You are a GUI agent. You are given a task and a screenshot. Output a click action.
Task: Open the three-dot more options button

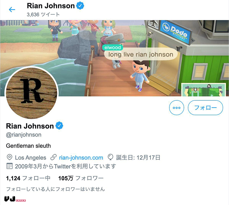tap(177, 108)
